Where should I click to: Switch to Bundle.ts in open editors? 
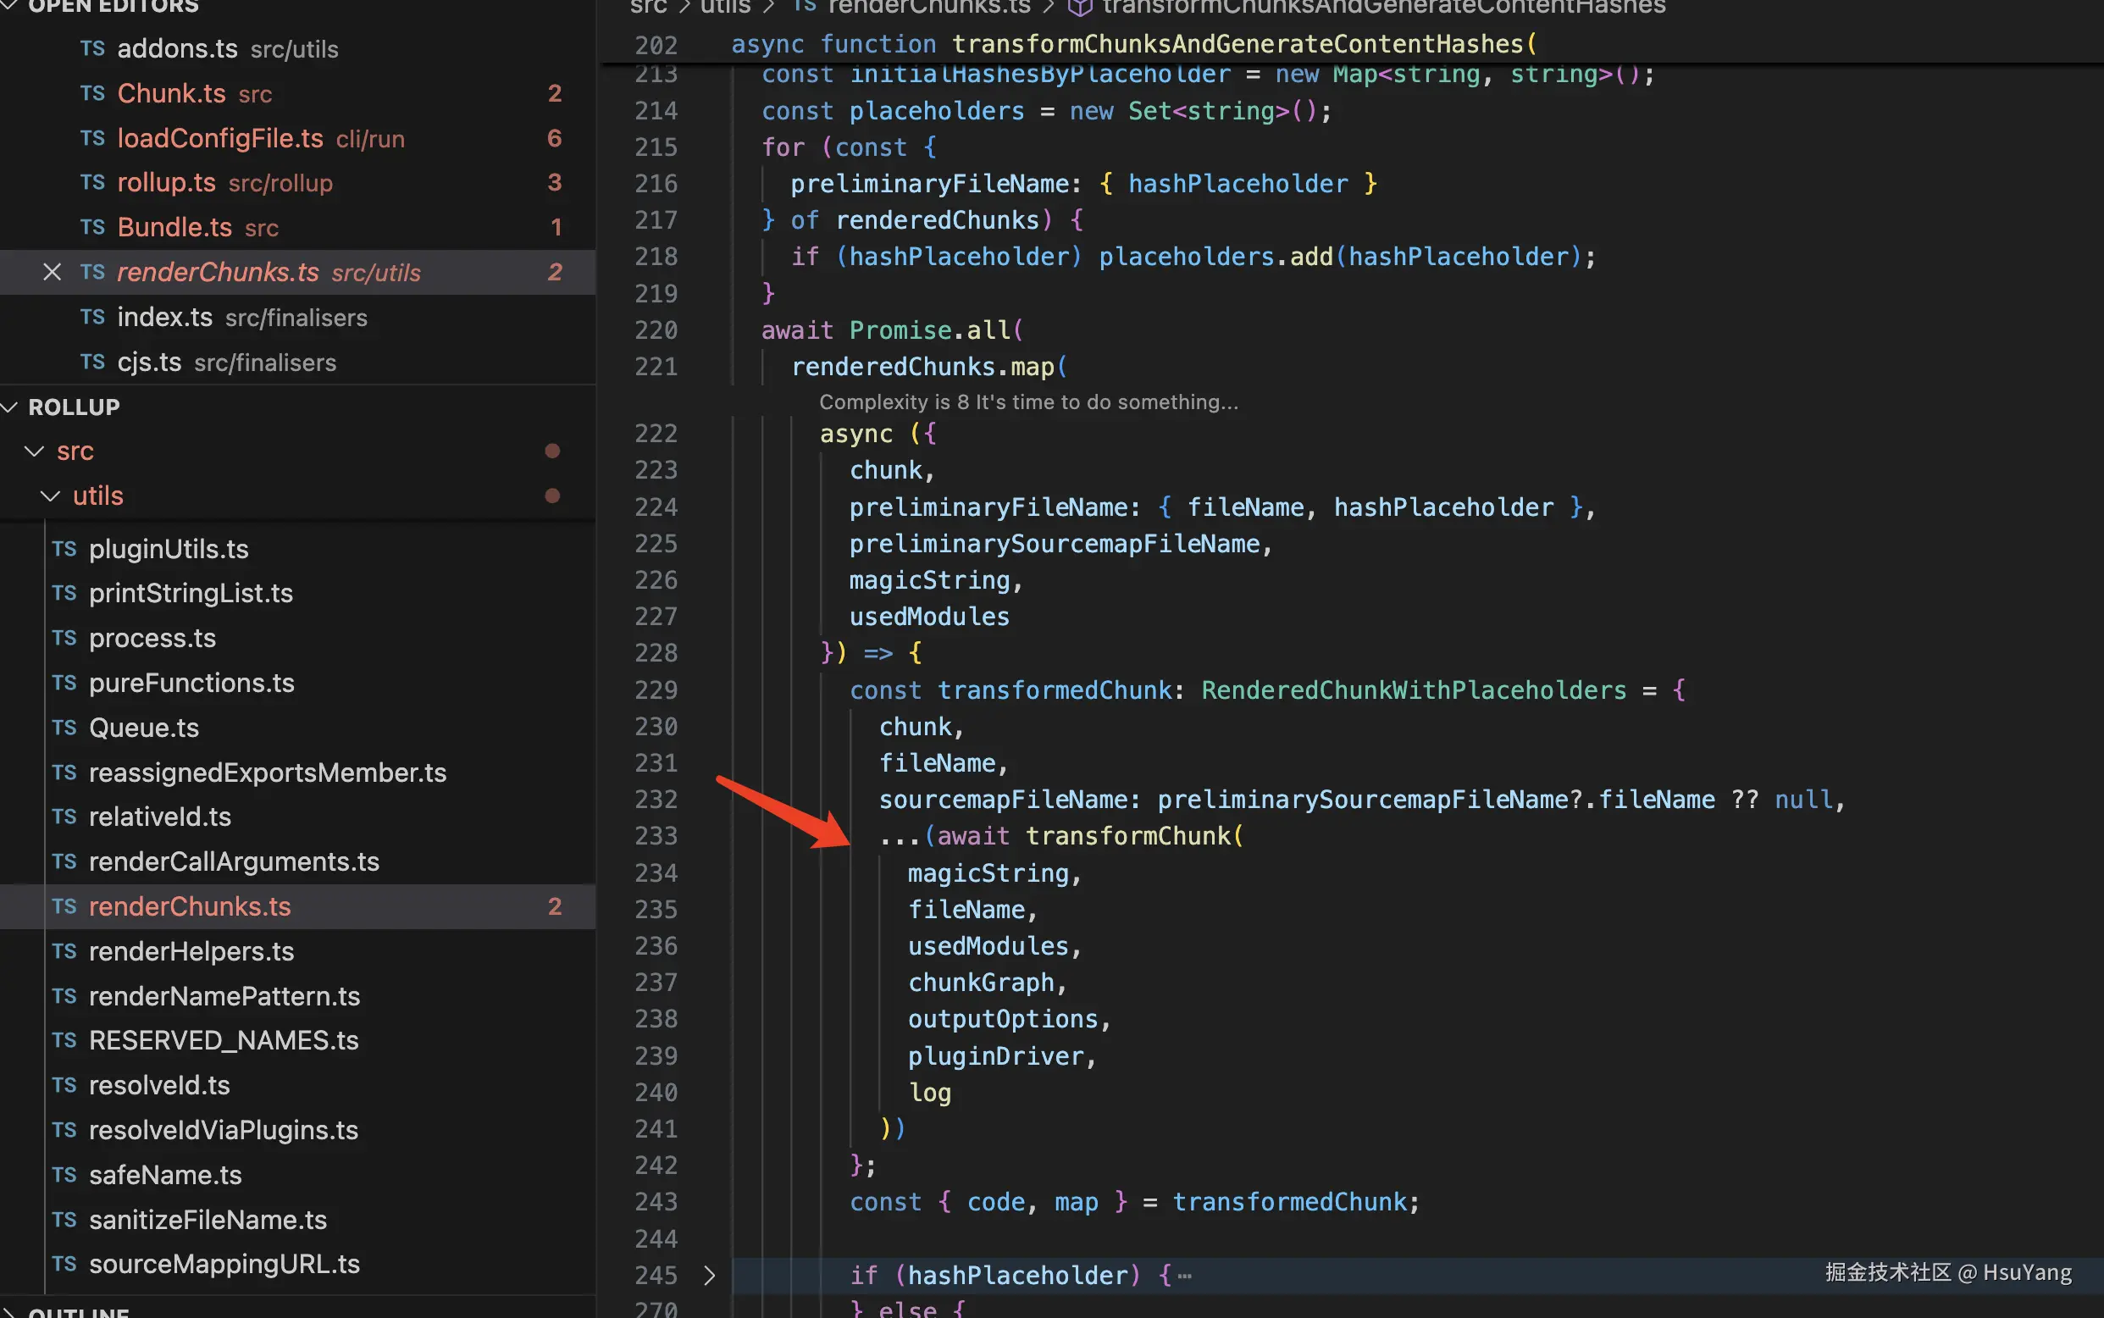(x=174, y=227)
